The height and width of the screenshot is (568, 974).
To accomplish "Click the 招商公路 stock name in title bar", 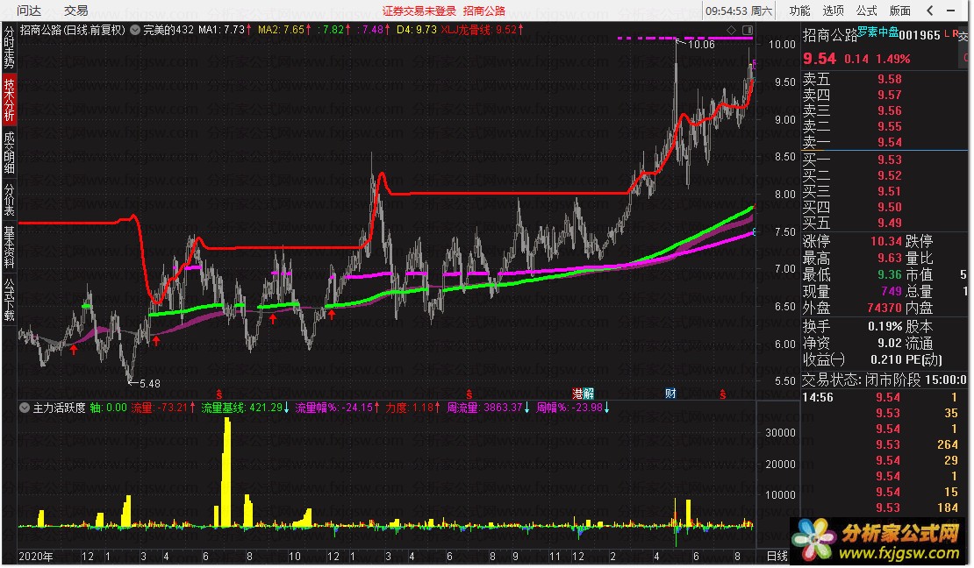I will click(483, 11).
